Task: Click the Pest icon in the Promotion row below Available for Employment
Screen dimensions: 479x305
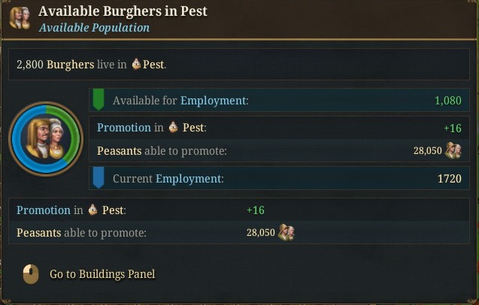Action: [173, 128]
